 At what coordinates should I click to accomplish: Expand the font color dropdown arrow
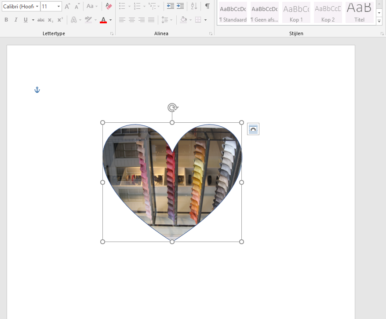tap(110, 20)
